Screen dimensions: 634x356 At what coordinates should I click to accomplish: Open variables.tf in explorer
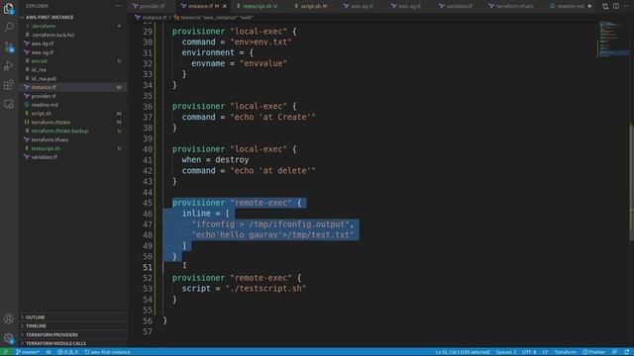[x=44, y=157]
